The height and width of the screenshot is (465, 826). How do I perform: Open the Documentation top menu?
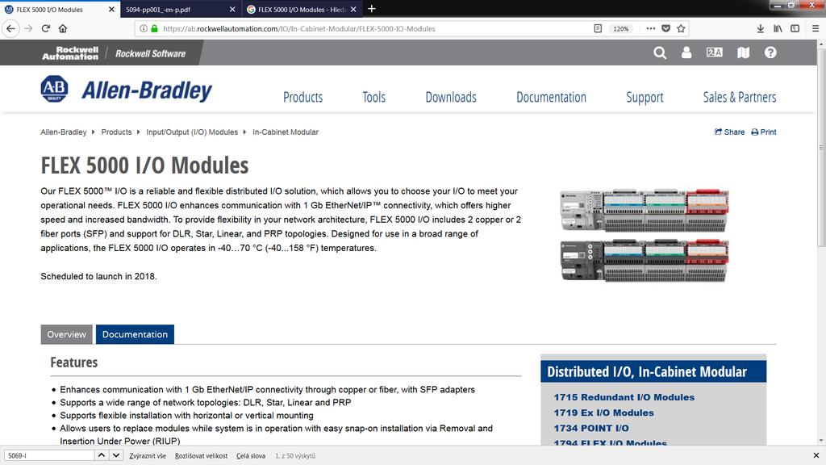551,97
